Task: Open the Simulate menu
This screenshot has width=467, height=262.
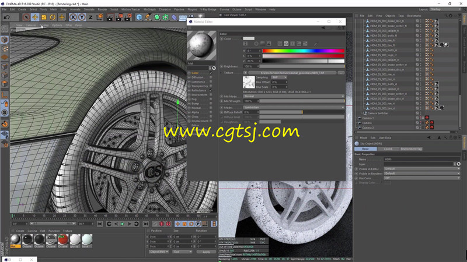Action: (x=89, y=9)
